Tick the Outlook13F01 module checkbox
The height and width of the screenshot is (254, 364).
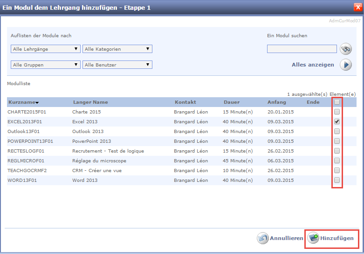coord(337,131)
